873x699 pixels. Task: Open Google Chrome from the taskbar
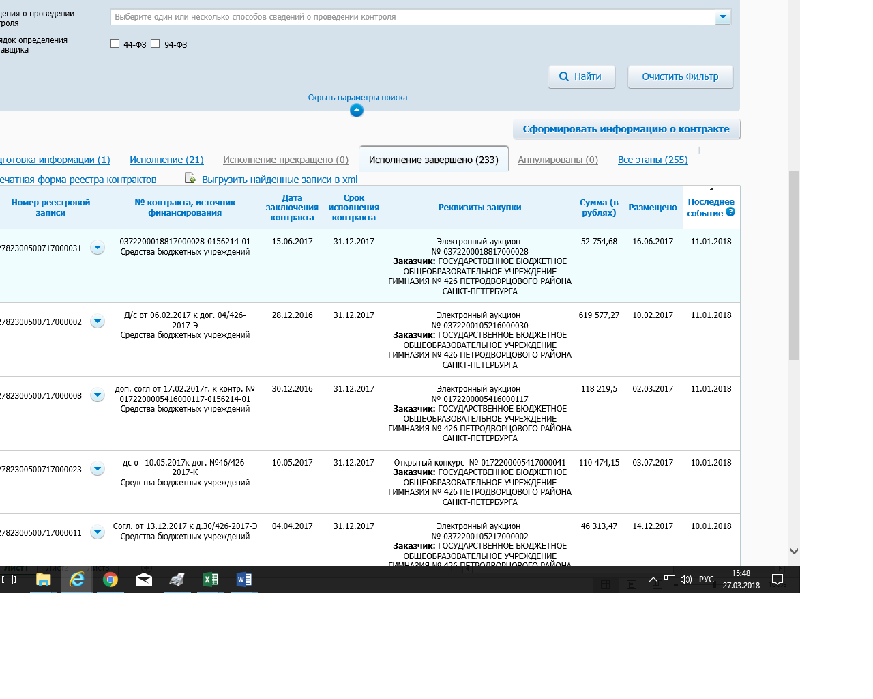pyautogui.click(x=110, y=580)
